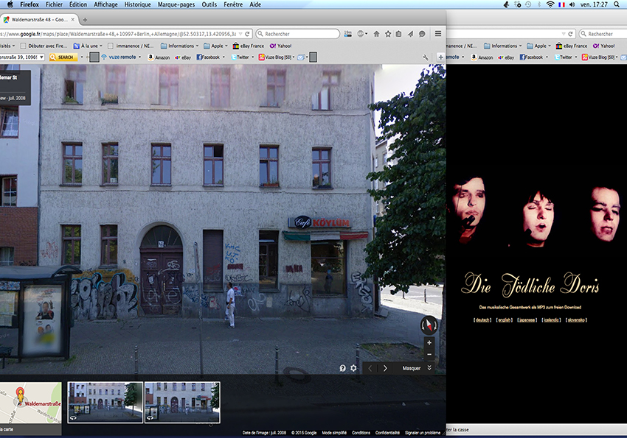The image size is (627, 438).
Task: Expand the À la une bookmark folder
Action: coord(88,46)
